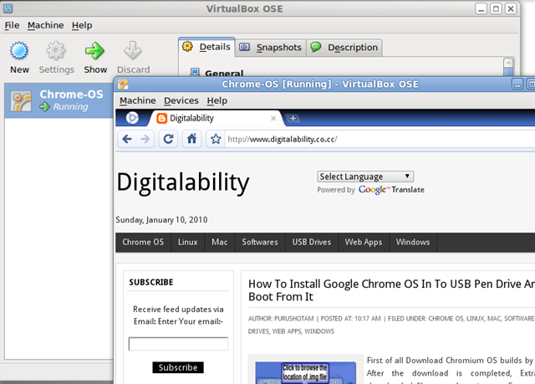Open Help menu in VirtualBox OSE manager
This screenshot has width=535, height=384.
pyautogui.click(x=82, y=25)
